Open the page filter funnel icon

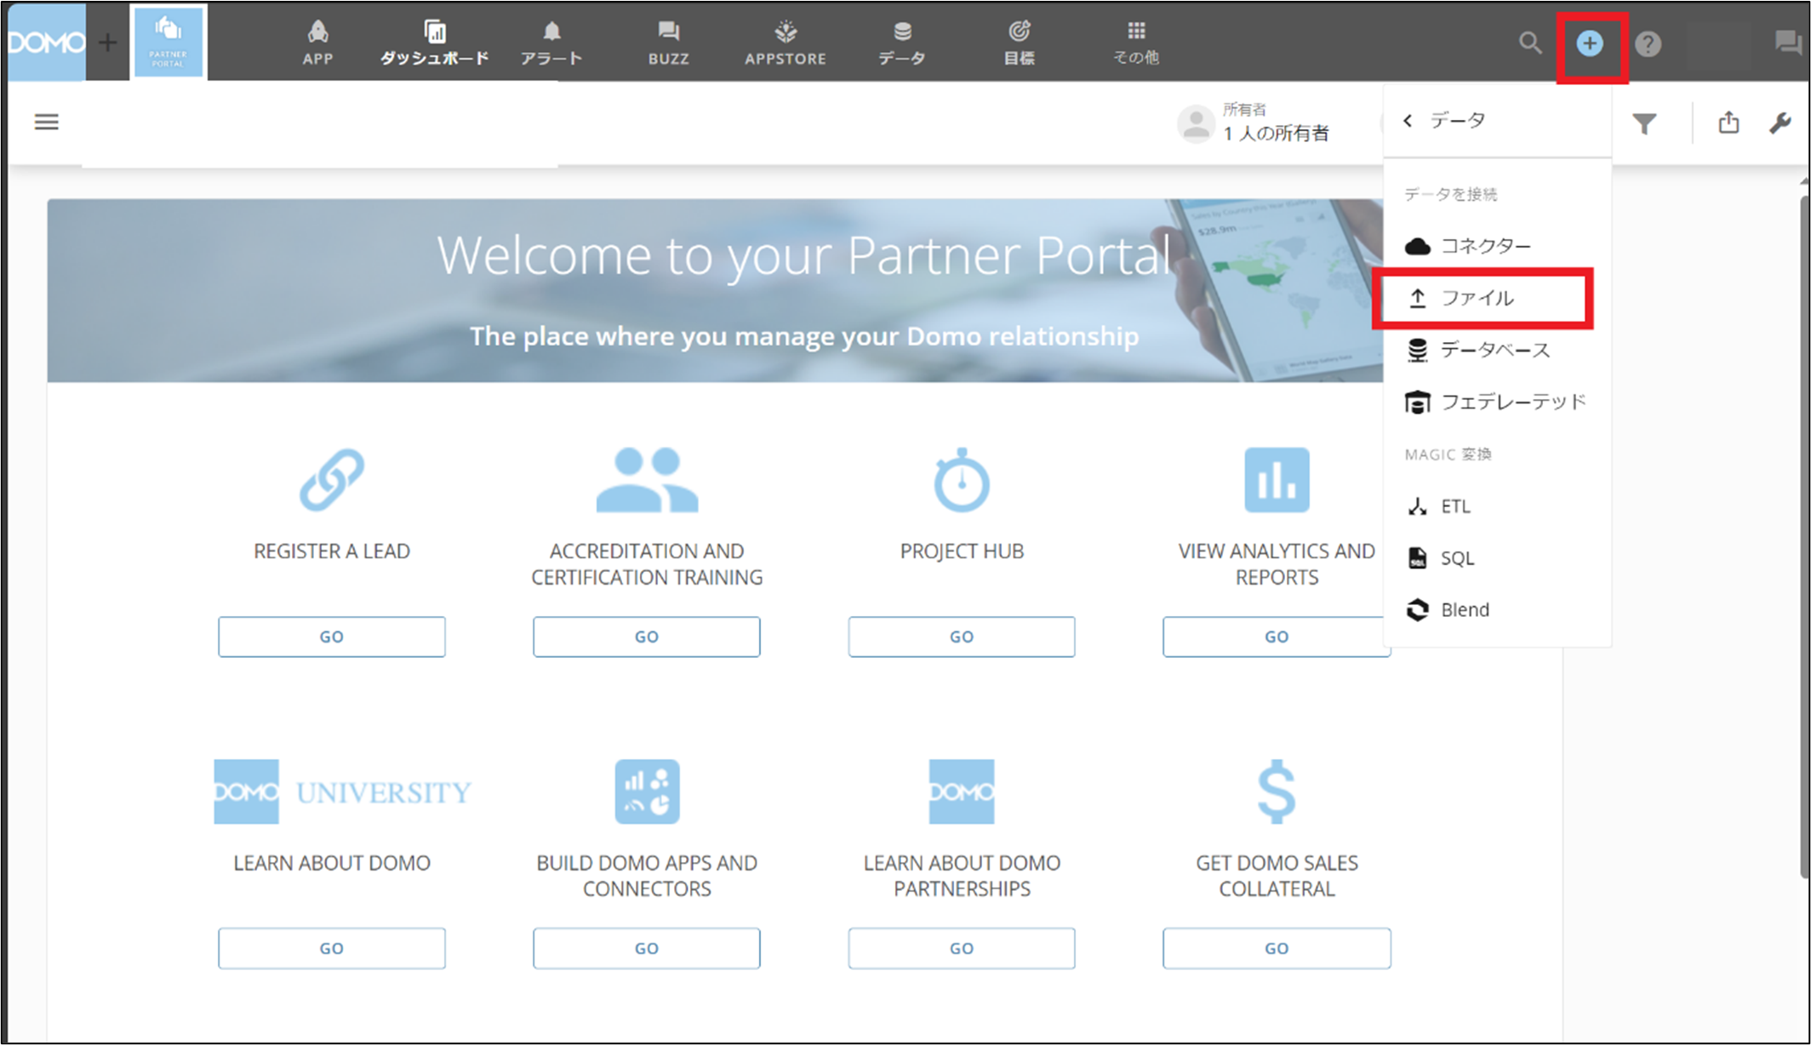[1644, 124]
